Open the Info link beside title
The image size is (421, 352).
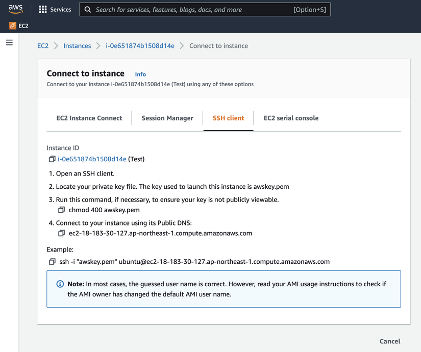(x=140, y=74)
